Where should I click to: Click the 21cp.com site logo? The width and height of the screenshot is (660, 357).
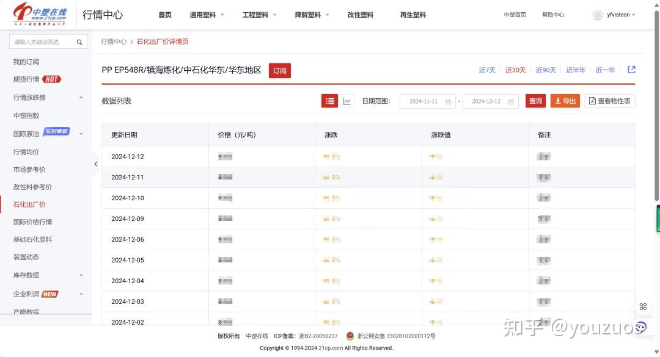(40, 14)
